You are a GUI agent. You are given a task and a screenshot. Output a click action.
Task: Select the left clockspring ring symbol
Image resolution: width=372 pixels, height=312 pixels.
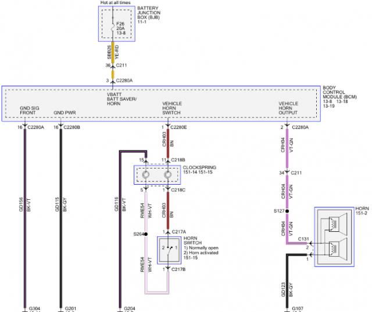click(146, 175)
